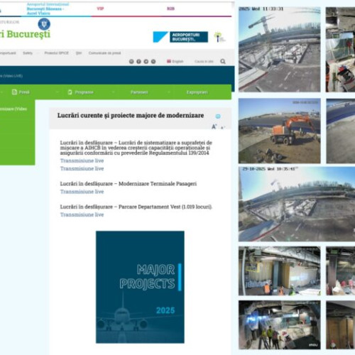
Task: Click the Lucrări curente și proiecte majore heading
Action: point(131,116)
